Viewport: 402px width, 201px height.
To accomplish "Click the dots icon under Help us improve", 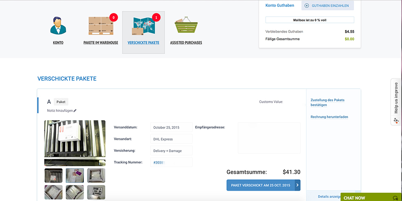I will pos(396,120).
